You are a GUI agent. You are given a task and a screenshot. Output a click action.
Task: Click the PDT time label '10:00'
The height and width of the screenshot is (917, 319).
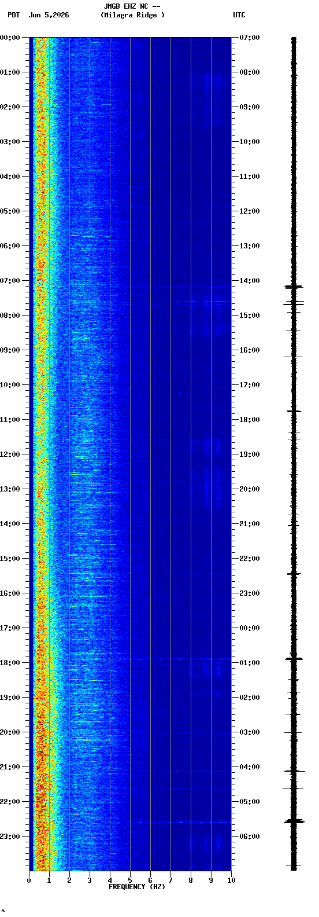coord(10,385)
